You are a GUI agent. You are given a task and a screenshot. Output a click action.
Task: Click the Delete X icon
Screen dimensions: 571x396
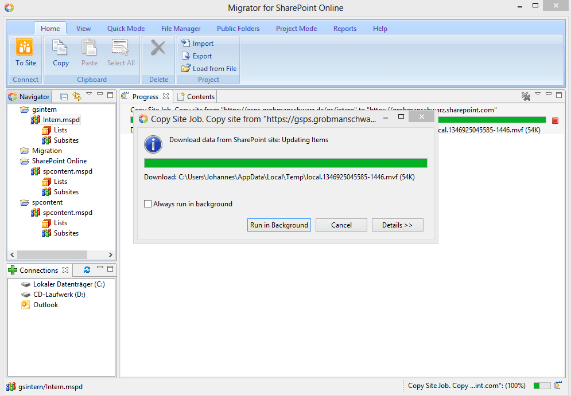[158, 48]
